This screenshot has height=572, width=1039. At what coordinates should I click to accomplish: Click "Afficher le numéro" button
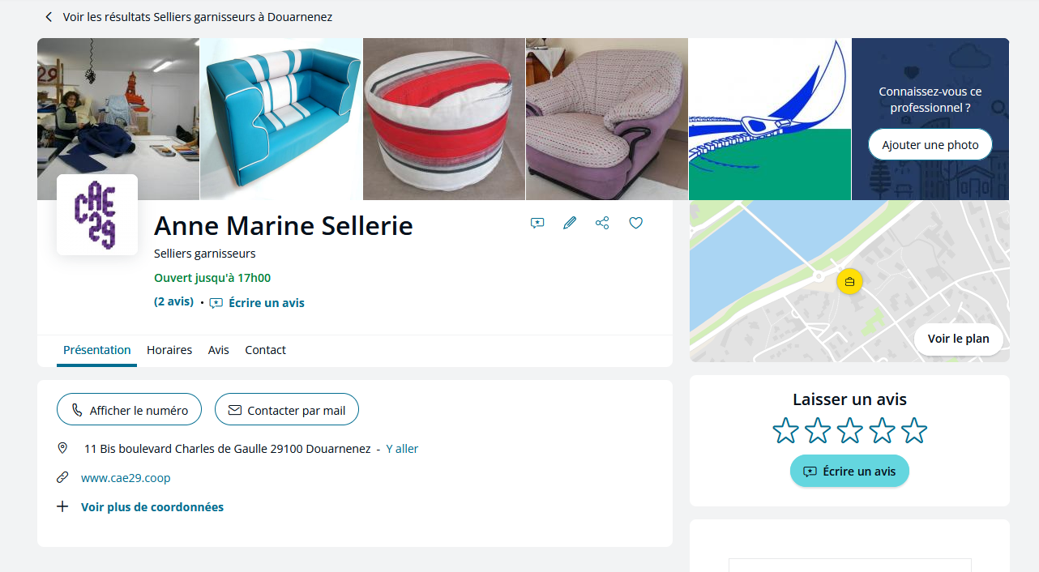pos(130,410)
